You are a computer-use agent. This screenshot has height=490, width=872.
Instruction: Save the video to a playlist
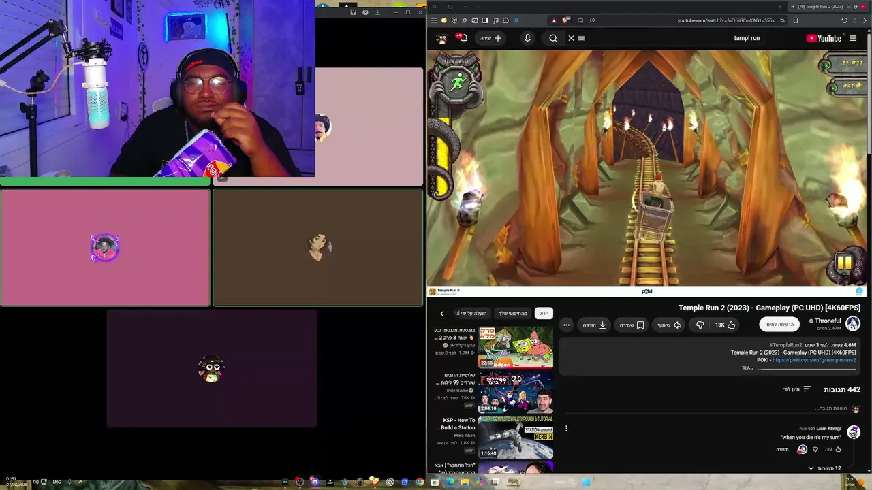(x=632, y=325)
